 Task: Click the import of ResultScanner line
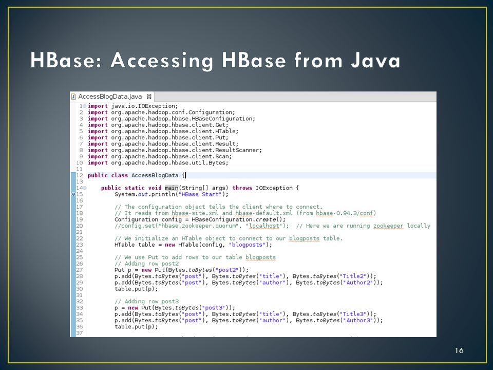click(x=175, y=150)
